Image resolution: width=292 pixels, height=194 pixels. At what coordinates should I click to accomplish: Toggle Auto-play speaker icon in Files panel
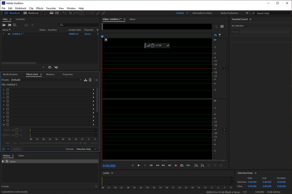(x=56, y=67)
